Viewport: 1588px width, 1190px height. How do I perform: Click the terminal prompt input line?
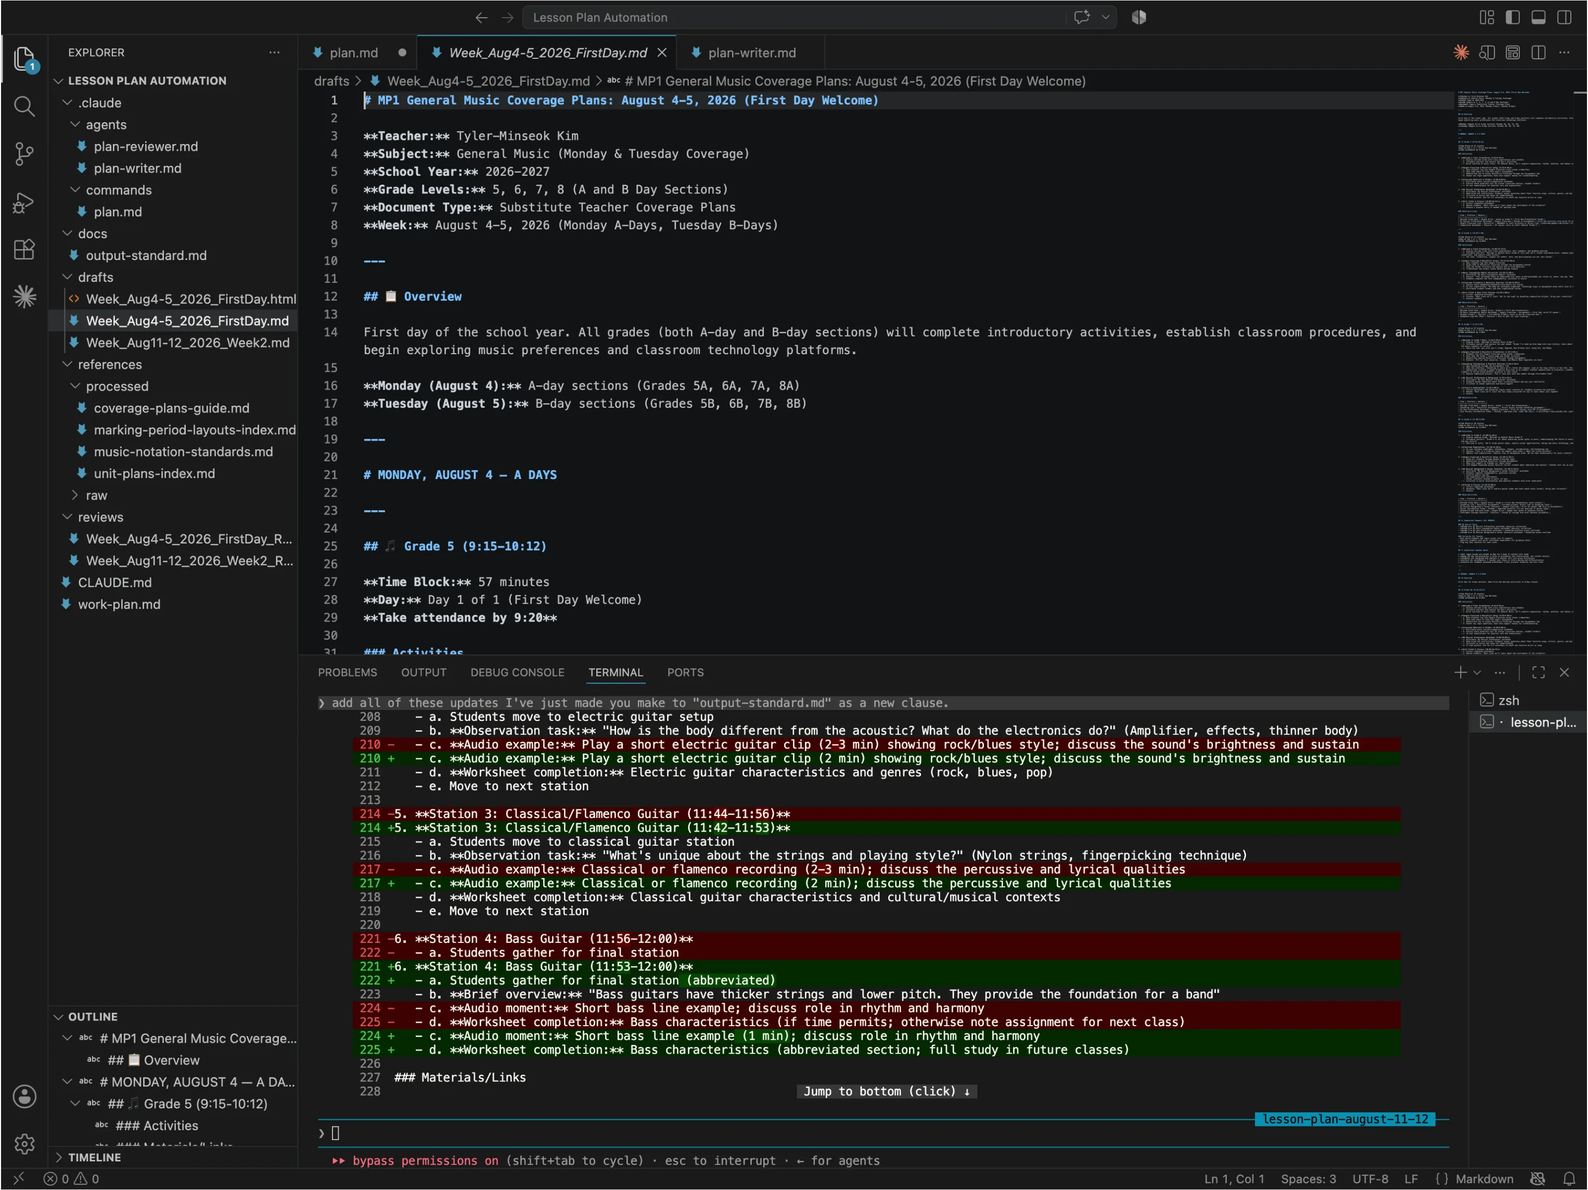883,1133
